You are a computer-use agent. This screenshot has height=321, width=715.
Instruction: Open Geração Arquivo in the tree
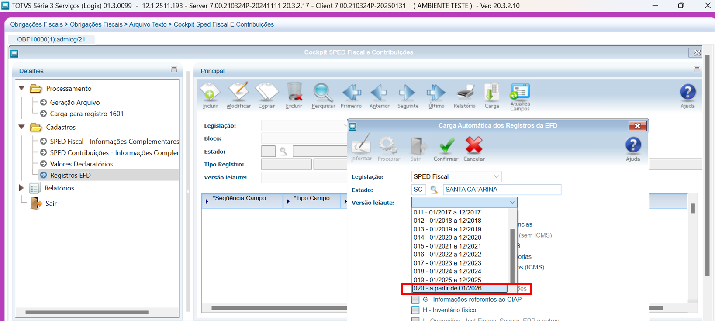coord(75,102)
